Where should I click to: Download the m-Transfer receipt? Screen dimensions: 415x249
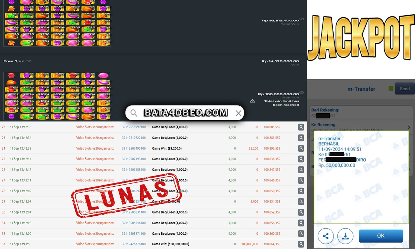point(345,236)
